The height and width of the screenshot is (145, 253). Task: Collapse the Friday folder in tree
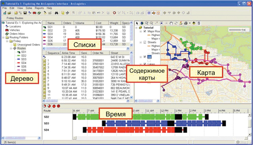[x=7, y=41]
